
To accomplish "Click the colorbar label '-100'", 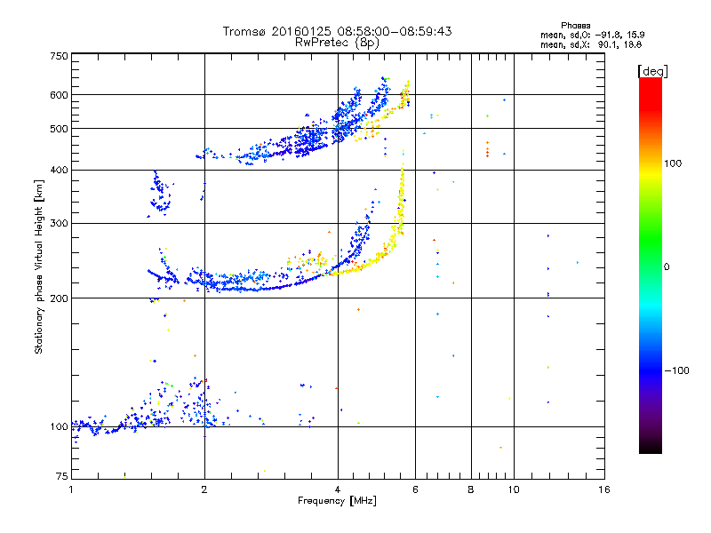I will [x=676, y=370].
